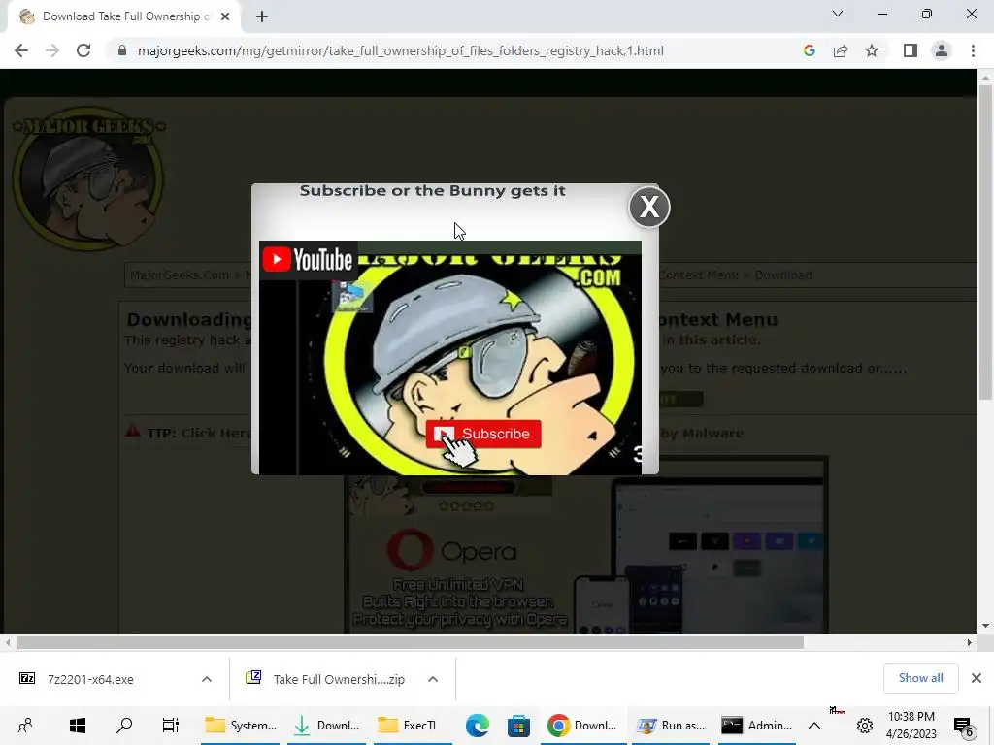
Task: Click the Download breadcrumb link
Action: click(x=783, y=275)
